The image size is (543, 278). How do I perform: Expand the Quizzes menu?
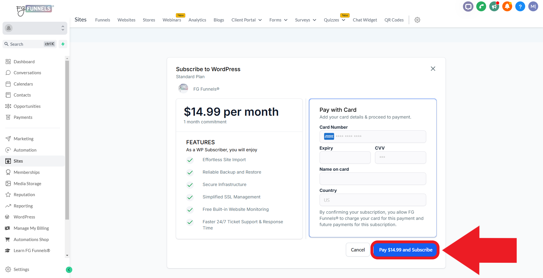click(334, 20)
